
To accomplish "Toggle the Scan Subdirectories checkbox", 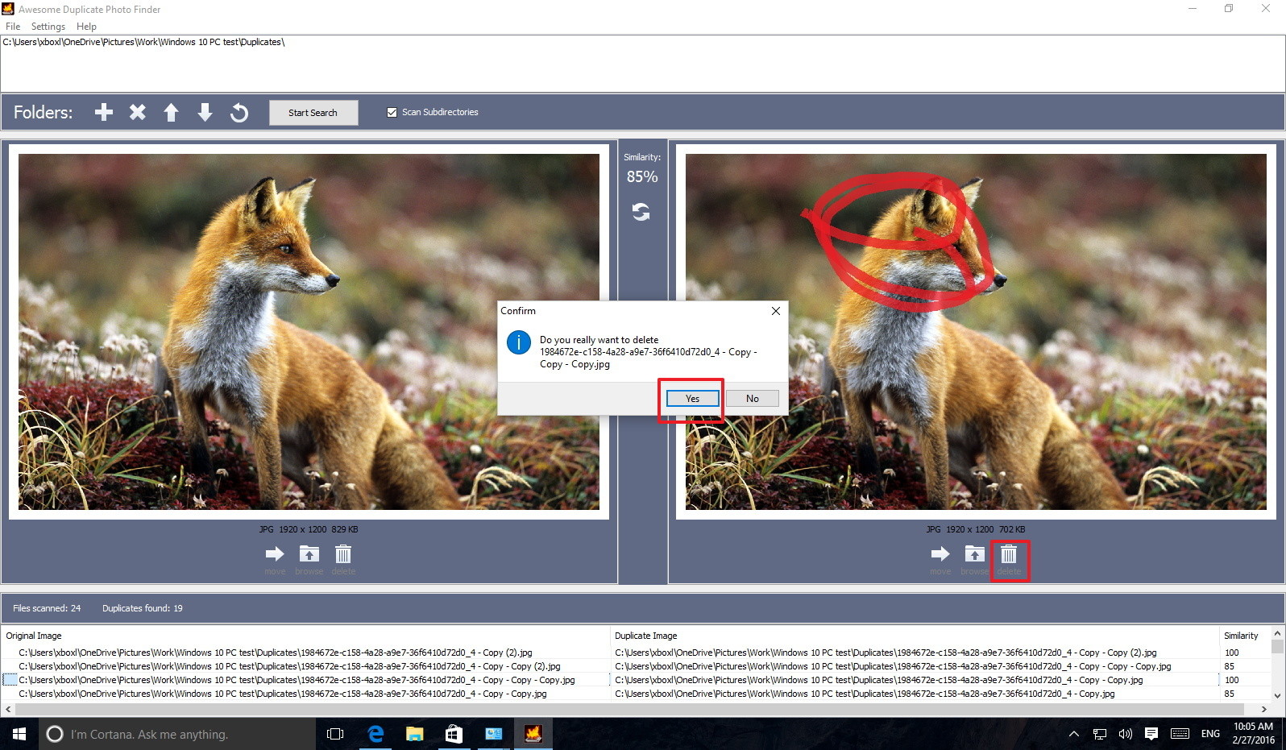I will click(392, 113).
